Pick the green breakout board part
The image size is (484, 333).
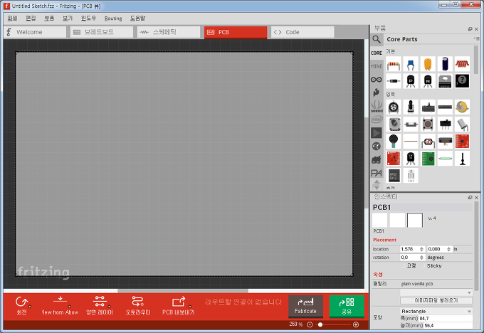click(428, 159)
